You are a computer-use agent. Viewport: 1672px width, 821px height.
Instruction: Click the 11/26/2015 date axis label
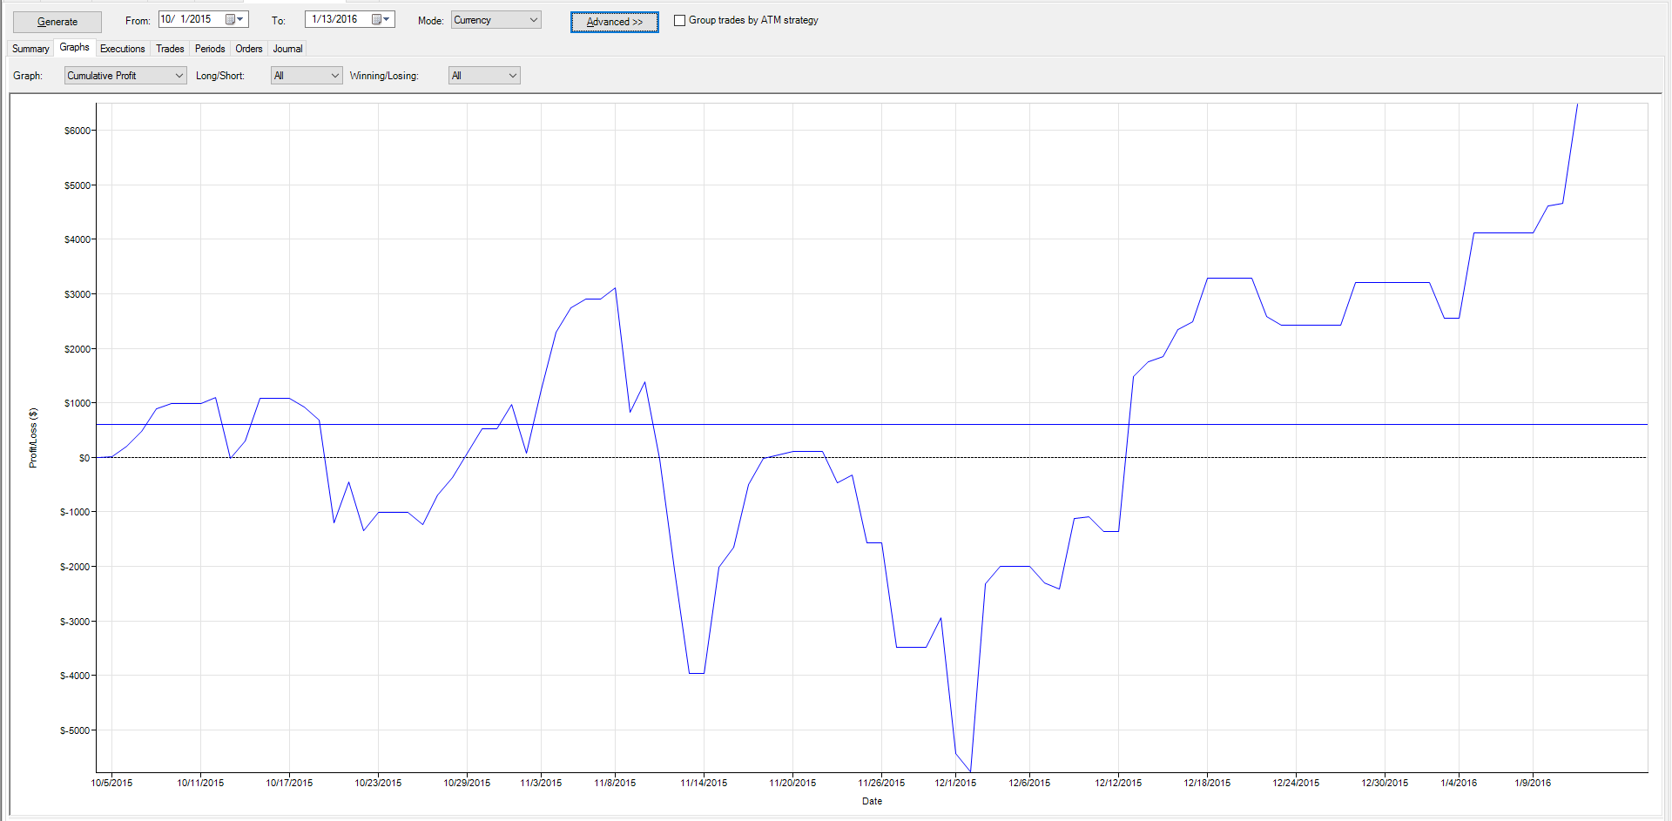[x=882, y=783]
